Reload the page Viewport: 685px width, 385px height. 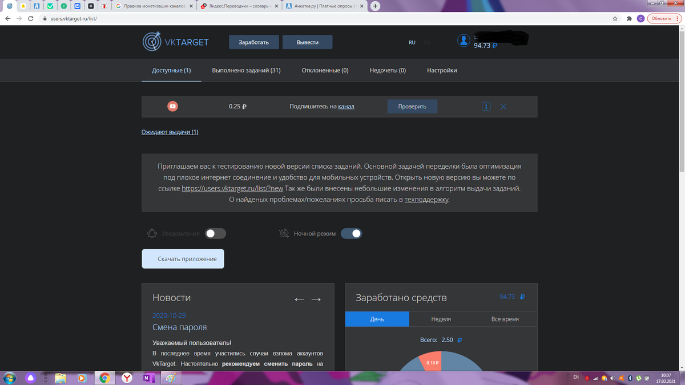(32, 18)
